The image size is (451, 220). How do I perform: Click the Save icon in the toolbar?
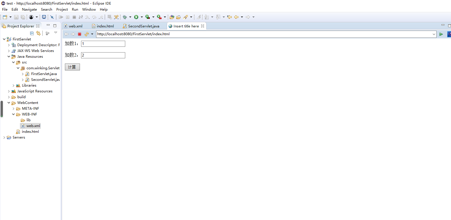16,17
